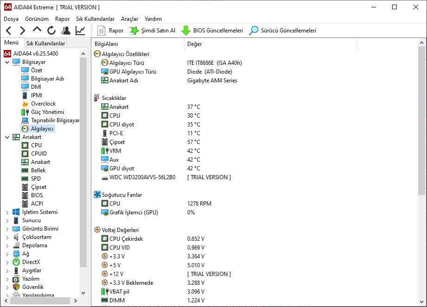Click the main panel vertical scrollbar thumb

click(x=421, y=120)
